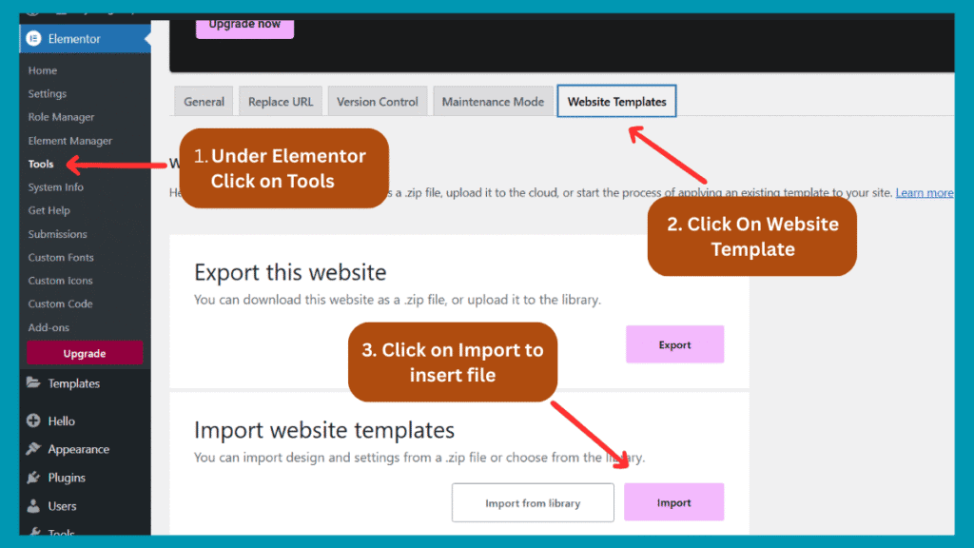
Task: Follow the Learn more link
Action: (x=925, y=192)
